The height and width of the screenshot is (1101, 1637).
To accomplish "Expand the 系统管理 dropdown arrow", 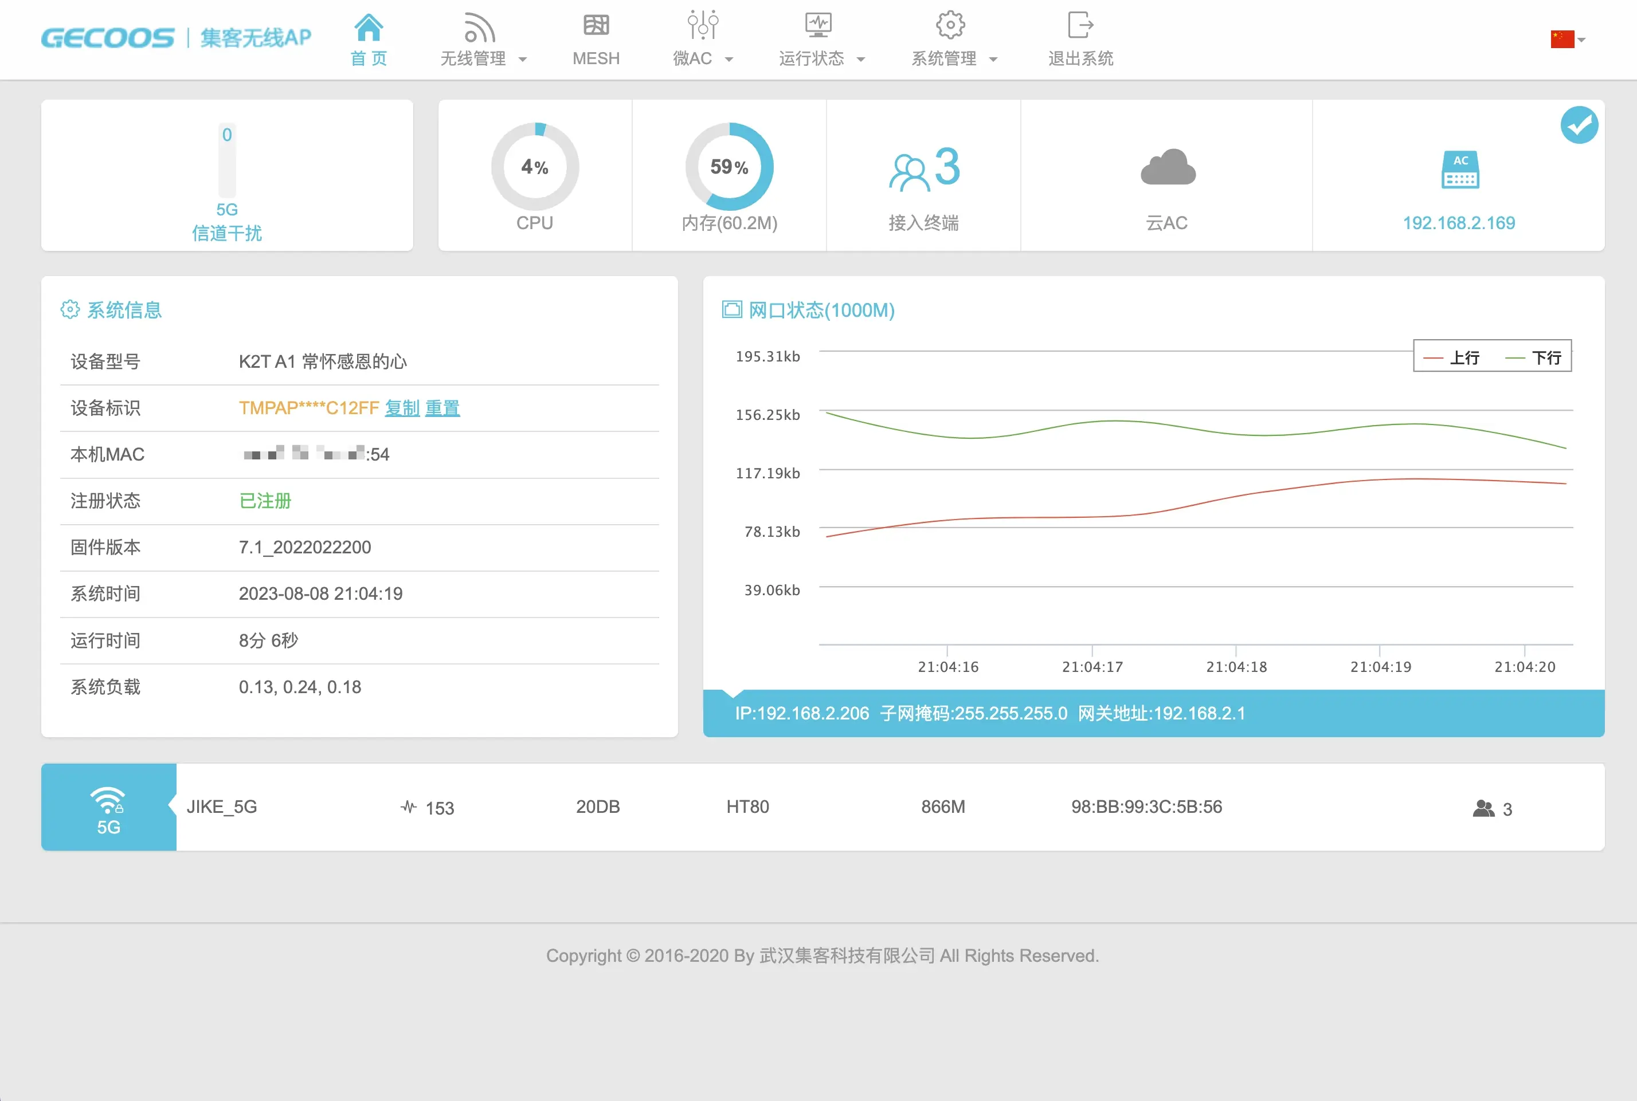I will pyautogui.click(x=993, y=60).
